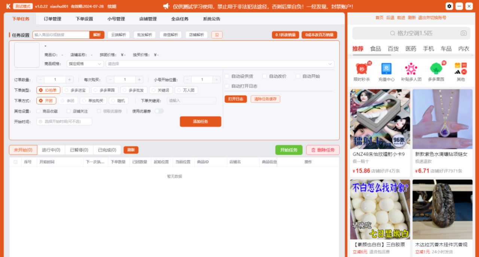Open the purple necklace product thumbnail
Screen dimensions: 479x257
442,119
